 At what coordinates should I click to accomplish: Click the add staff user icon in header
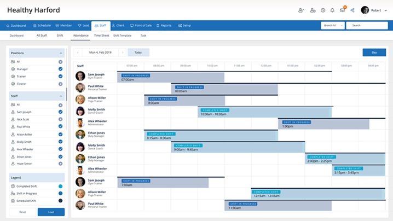(x=301, y=10)
